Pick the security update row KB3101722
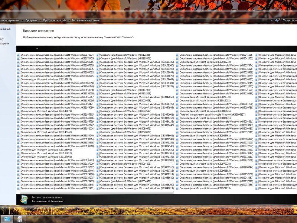Screen dimensions: 297x223 click(135, 104)
